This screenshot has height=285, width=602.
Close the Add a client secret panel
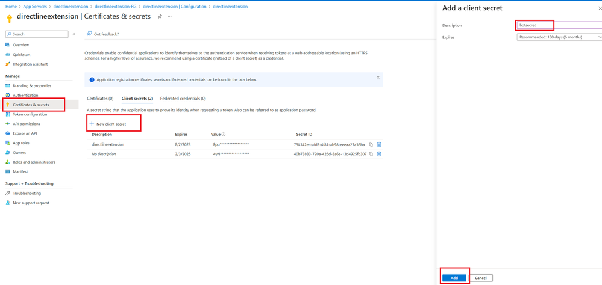coord(600,8)
